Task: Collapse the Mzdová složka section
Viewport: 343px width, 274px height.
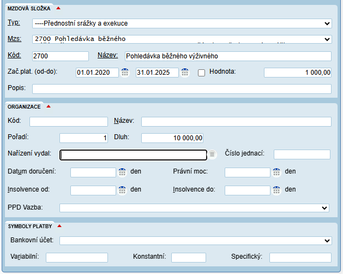Action: [x=58, y=8]
